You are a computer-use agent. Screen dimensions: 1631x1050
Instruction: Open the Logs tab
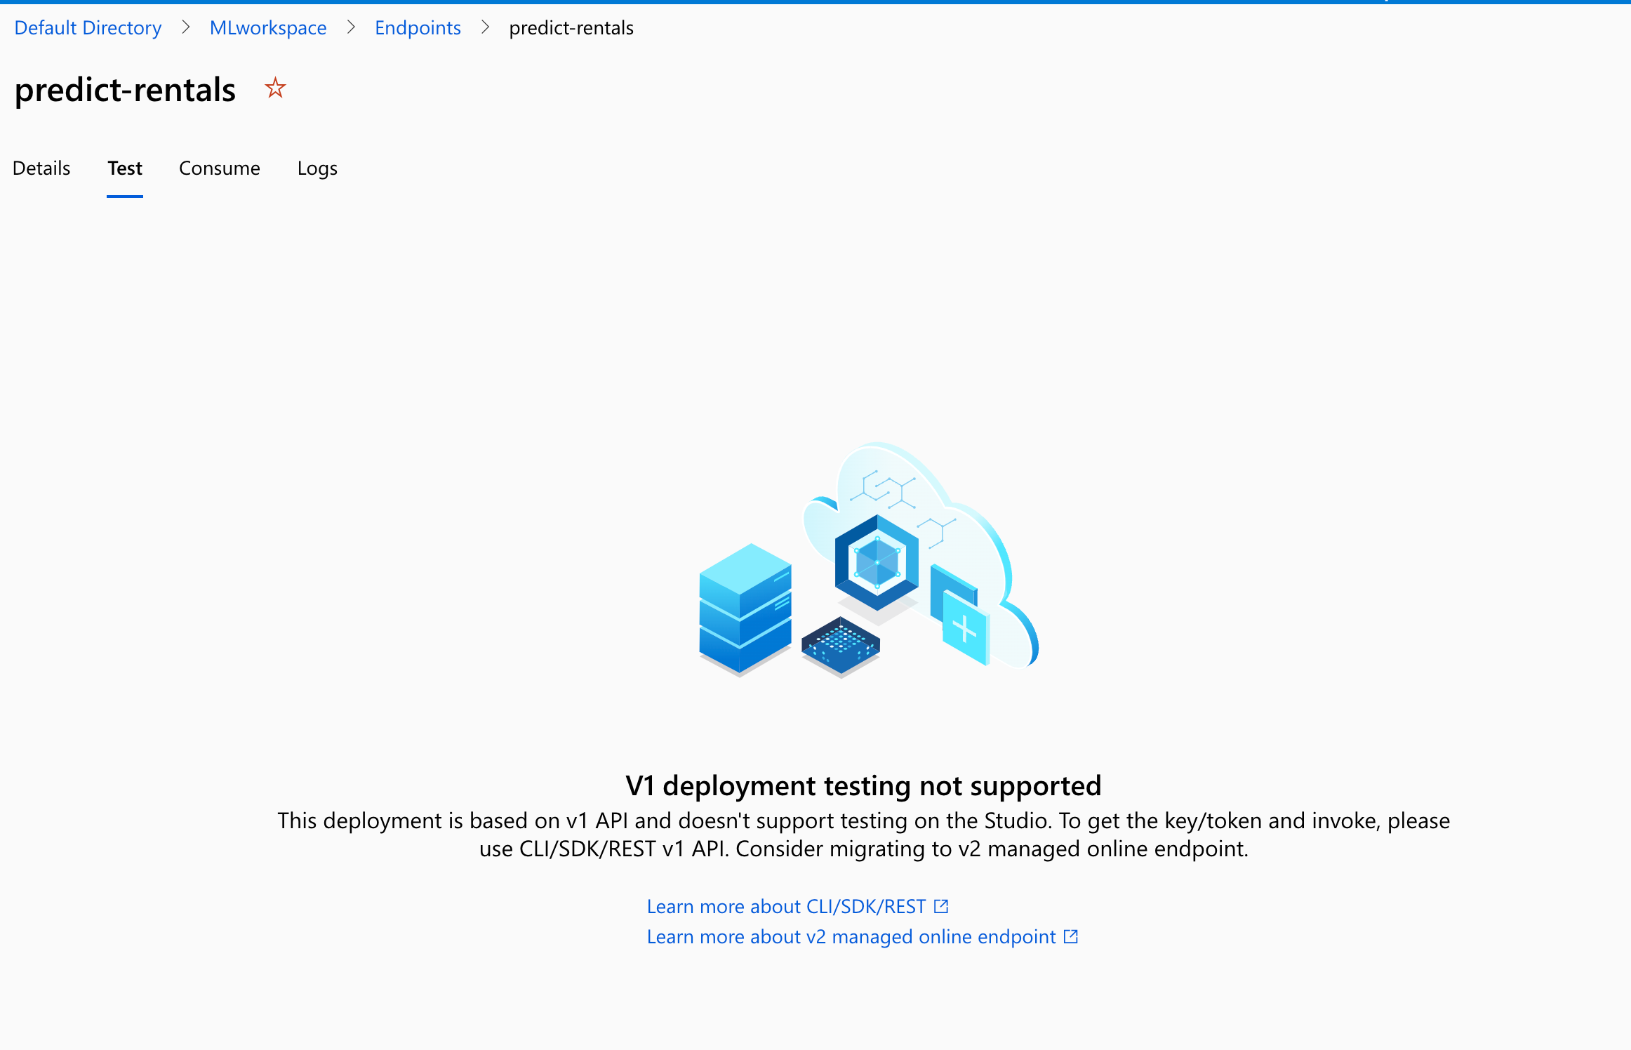(317, 168)
